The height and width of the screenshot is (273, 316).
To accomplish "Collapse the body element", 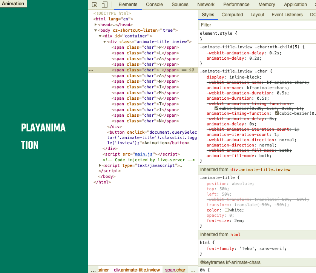I will point(95,30).
